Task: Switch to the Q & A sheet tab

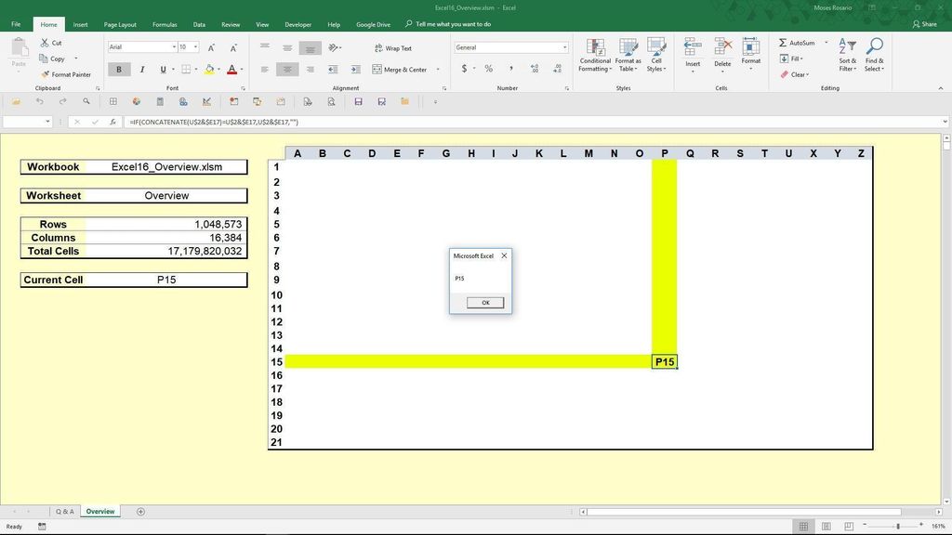Action: [x=64, y=512]
